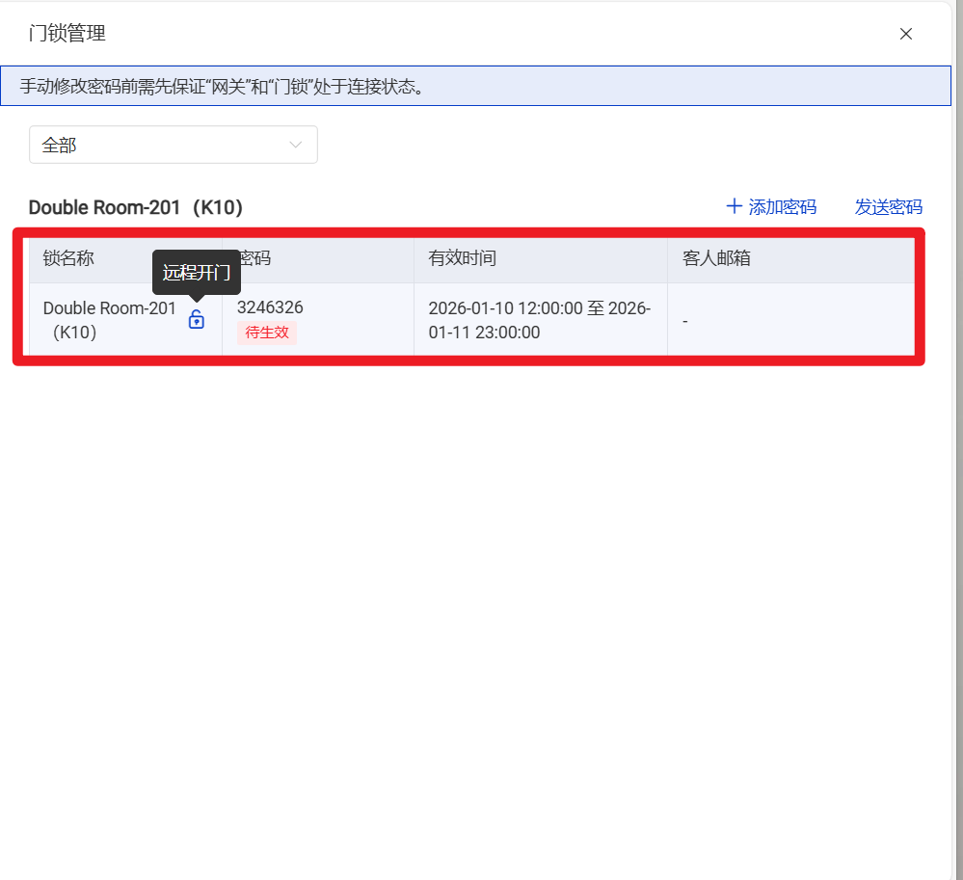Select the 锁名称 column header
This screenshot has width=963, height=880.
(68, 258)
